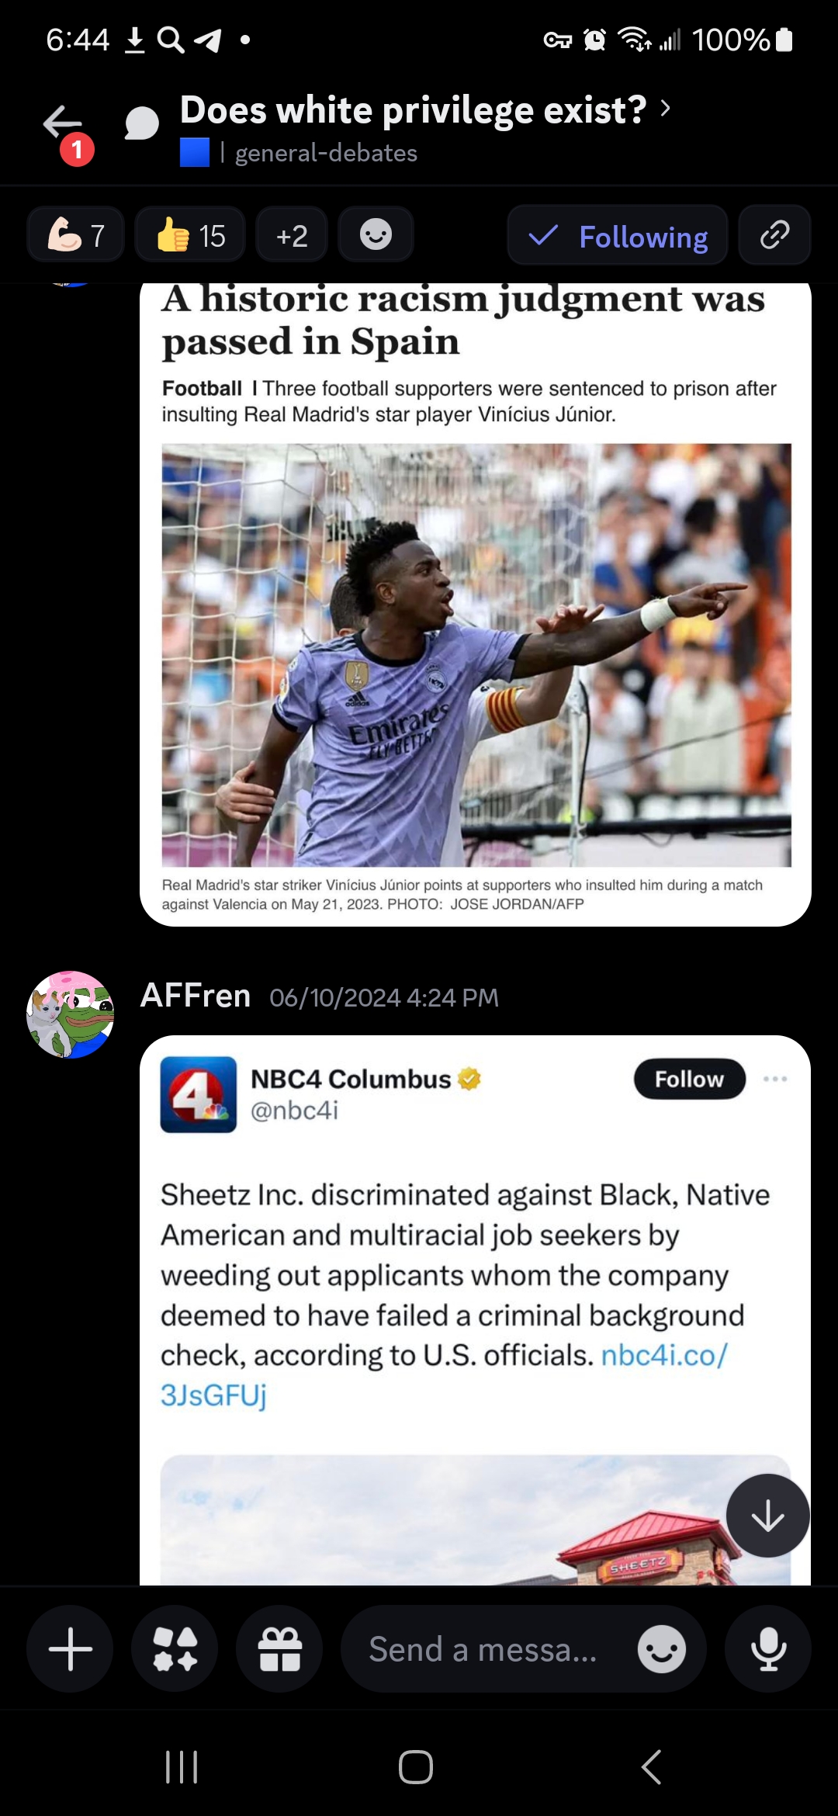Copy thread link via chain icon
The height and width of the screenshot is (1816, 838).
774,234
